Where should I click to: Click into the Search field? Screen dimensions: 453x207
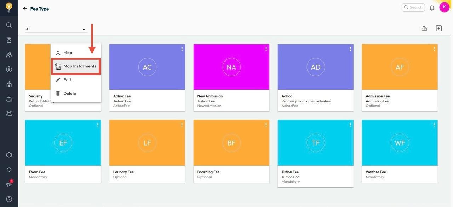[416, 7]
